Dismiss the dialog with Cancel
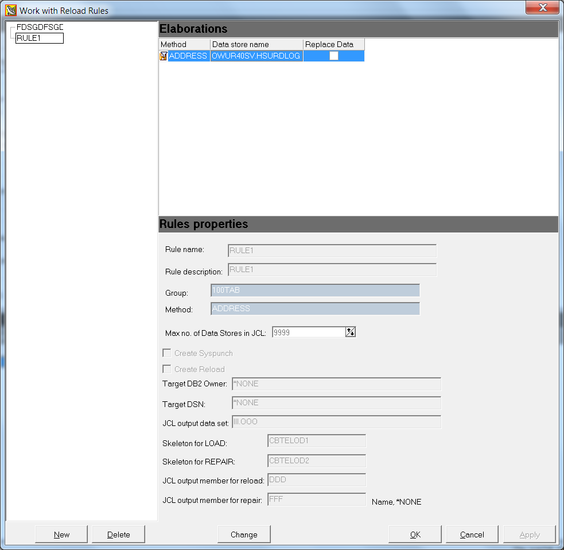This screenshot has width=564, height=550. 472,534
